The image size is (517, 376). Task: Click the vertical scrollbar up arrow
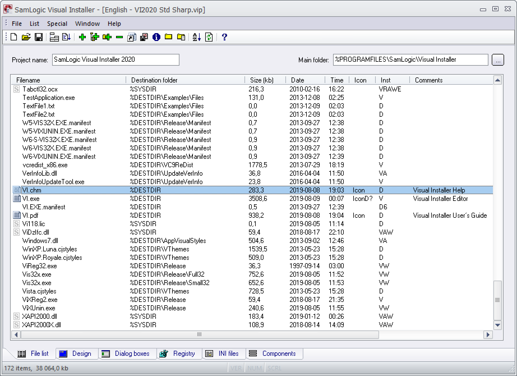tap(498, 80)
